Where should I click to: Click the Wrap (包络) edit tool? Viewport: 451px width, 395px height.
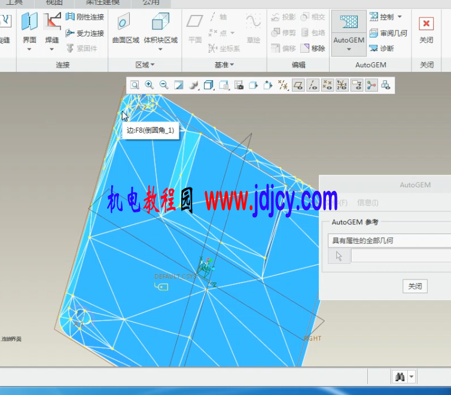(x=313, y=32)
